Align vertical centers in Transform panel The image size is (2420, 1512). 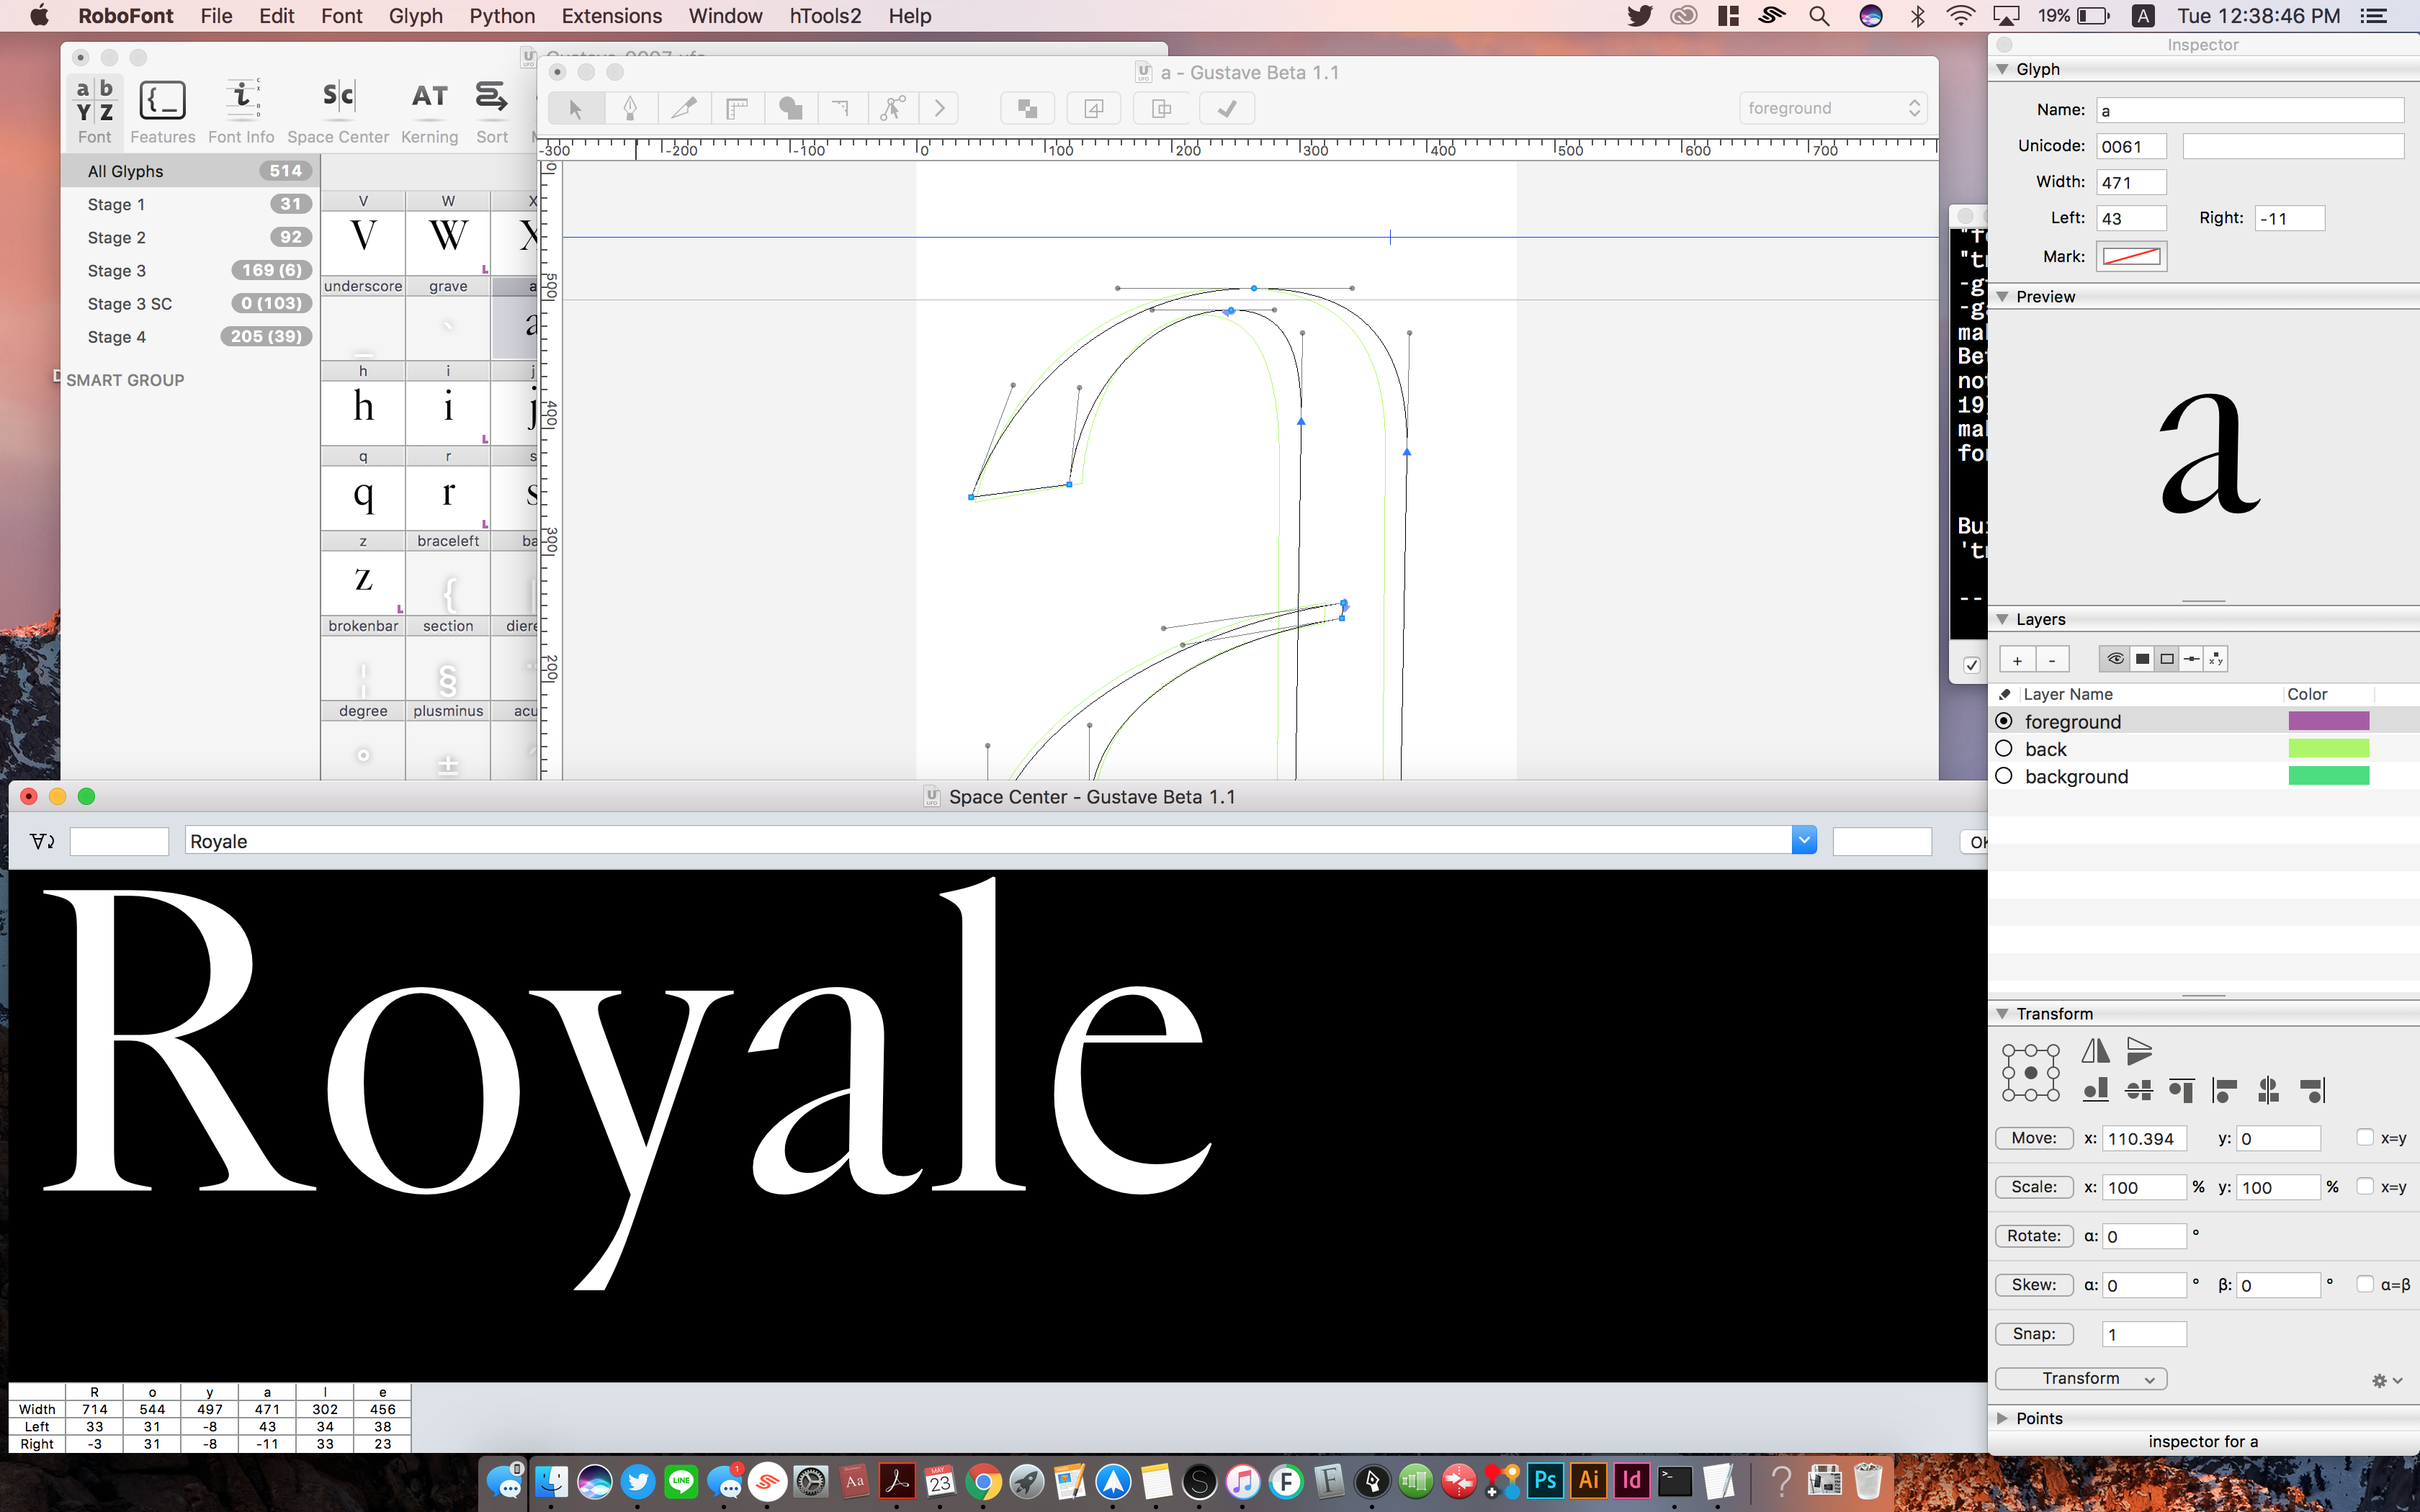(x=2139, y=1090)
